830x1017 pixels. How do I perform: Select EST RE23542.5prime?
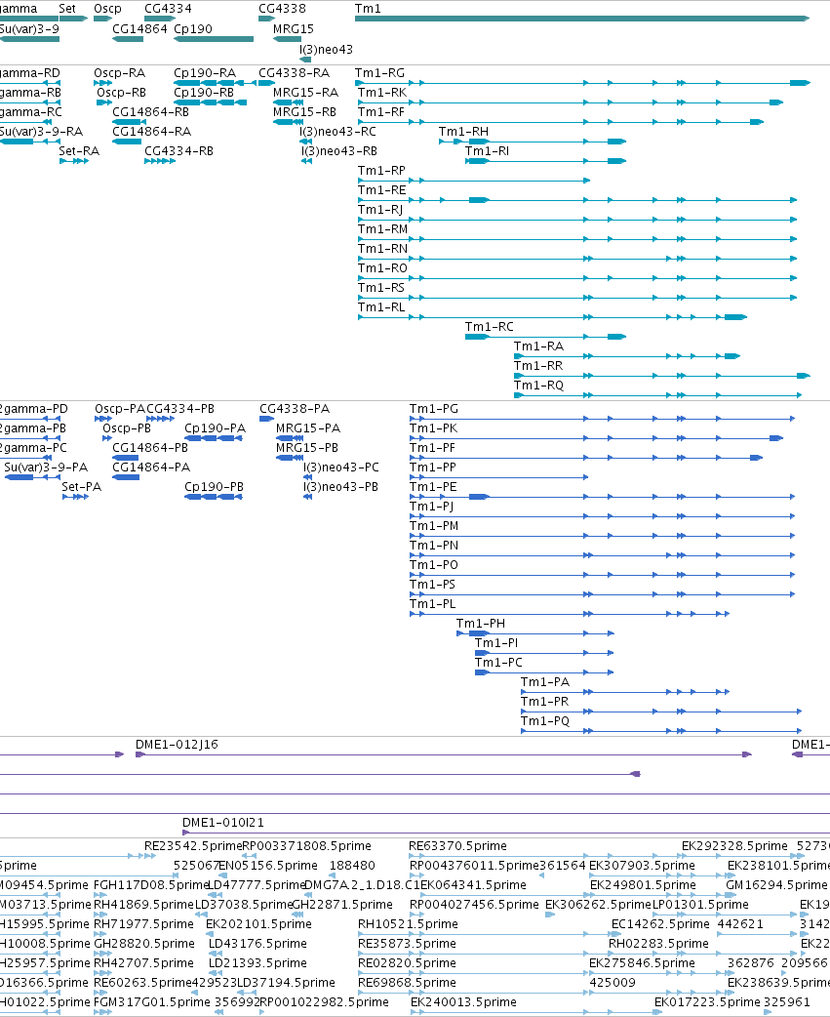point(193,846)
